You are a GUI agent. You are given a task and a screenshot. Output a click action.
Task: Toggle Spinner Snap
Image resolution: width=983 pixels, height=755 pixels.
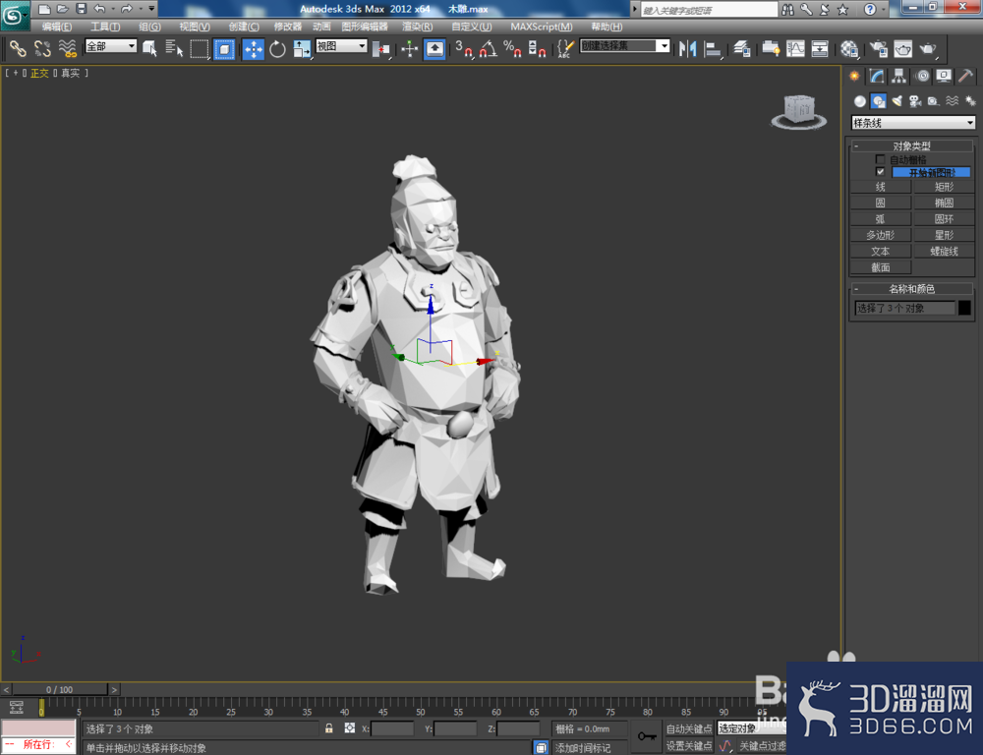tap(538, 48)
